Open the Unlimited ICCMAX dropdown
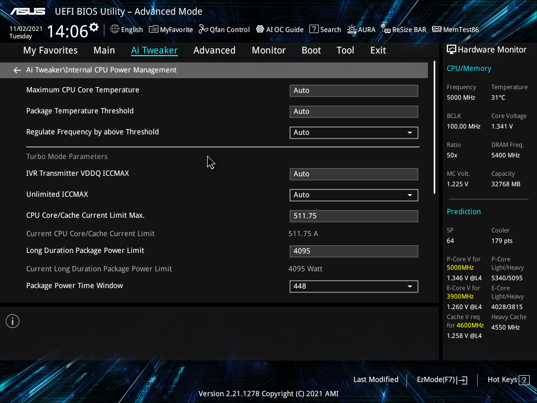This screenshot has width=537, height=403. click(354, 195)
